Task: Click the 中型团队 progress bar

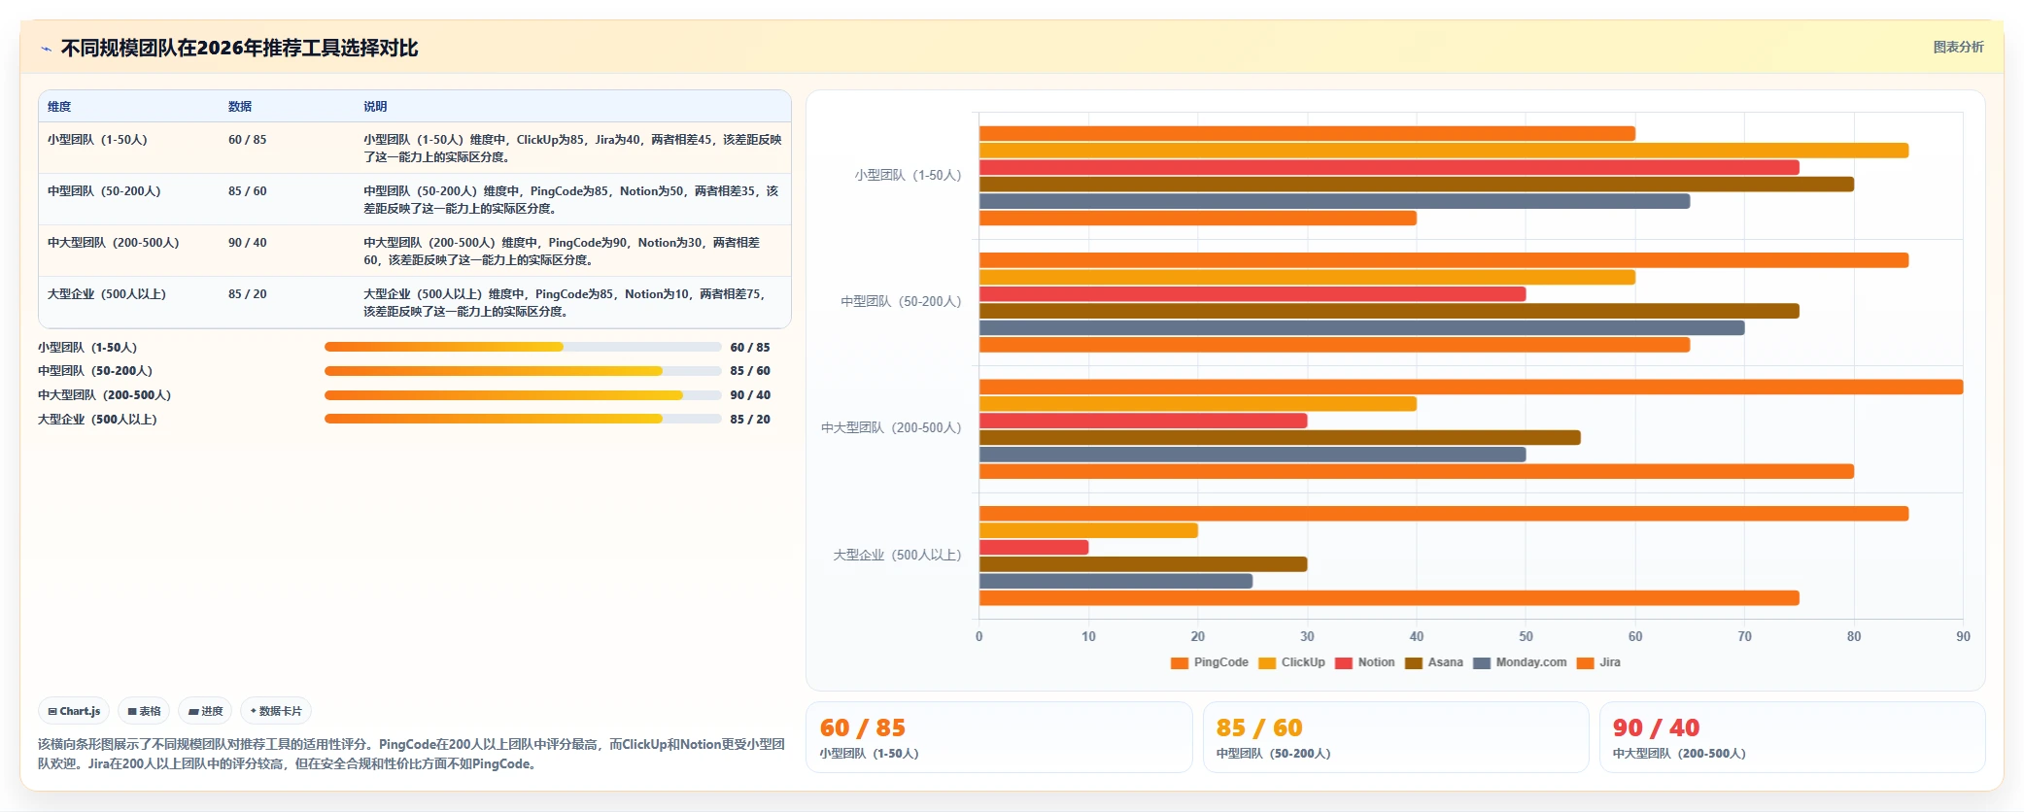Action: tap(523, 371)
